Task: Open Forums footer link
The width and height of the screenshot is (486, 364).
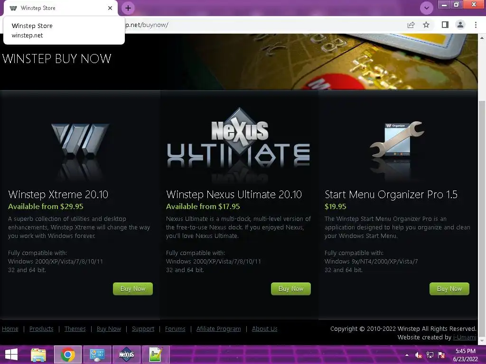Action: click(175, 329)
